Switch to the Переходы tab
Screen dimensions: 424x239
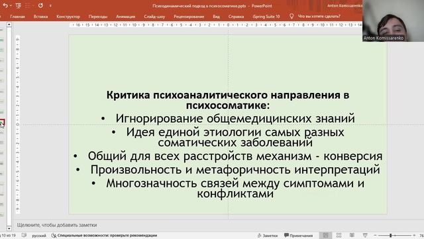pos(98,17)
